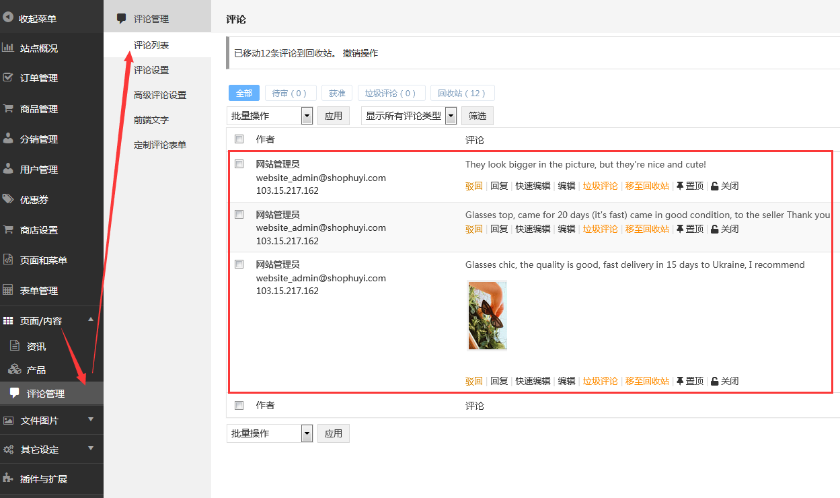Click the undo operation link
840x498 pixels.
point(360,53)
